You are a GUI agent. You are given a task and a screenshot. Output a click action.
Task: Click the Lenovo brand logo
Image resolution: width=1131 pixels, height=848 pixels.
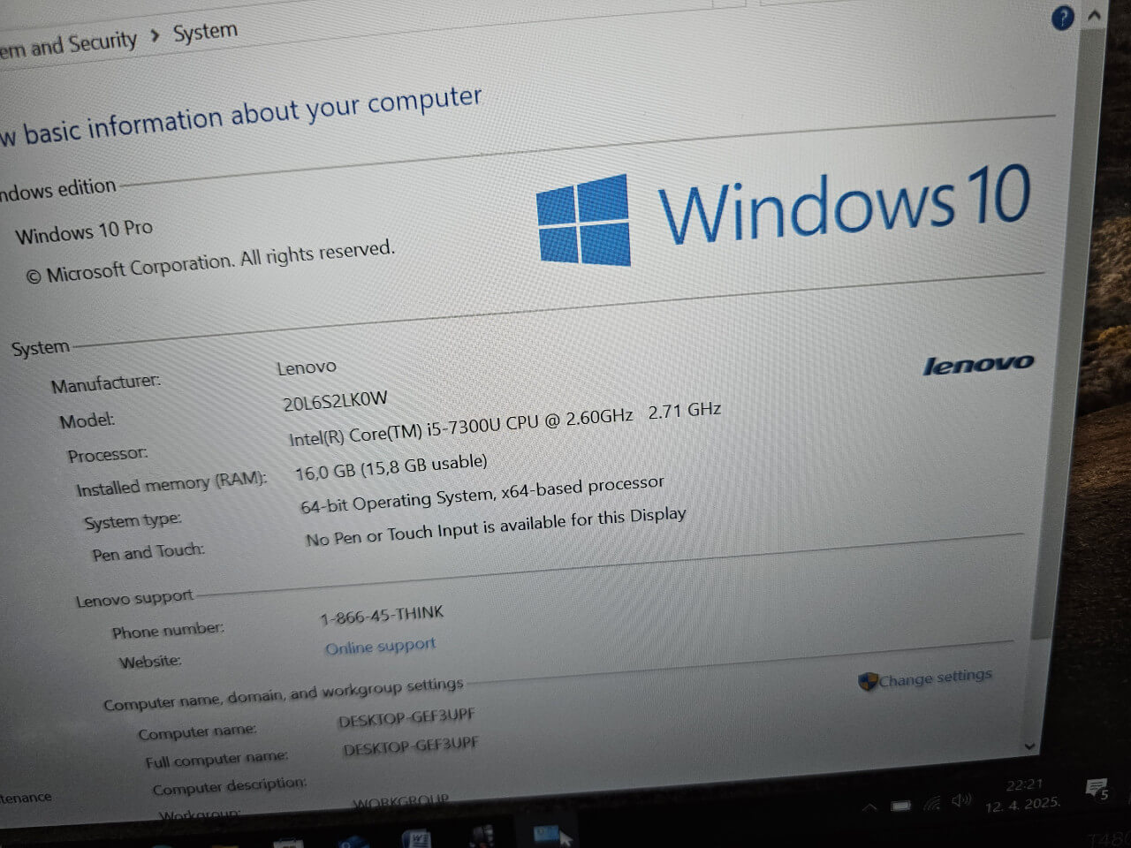coord(977,365)
